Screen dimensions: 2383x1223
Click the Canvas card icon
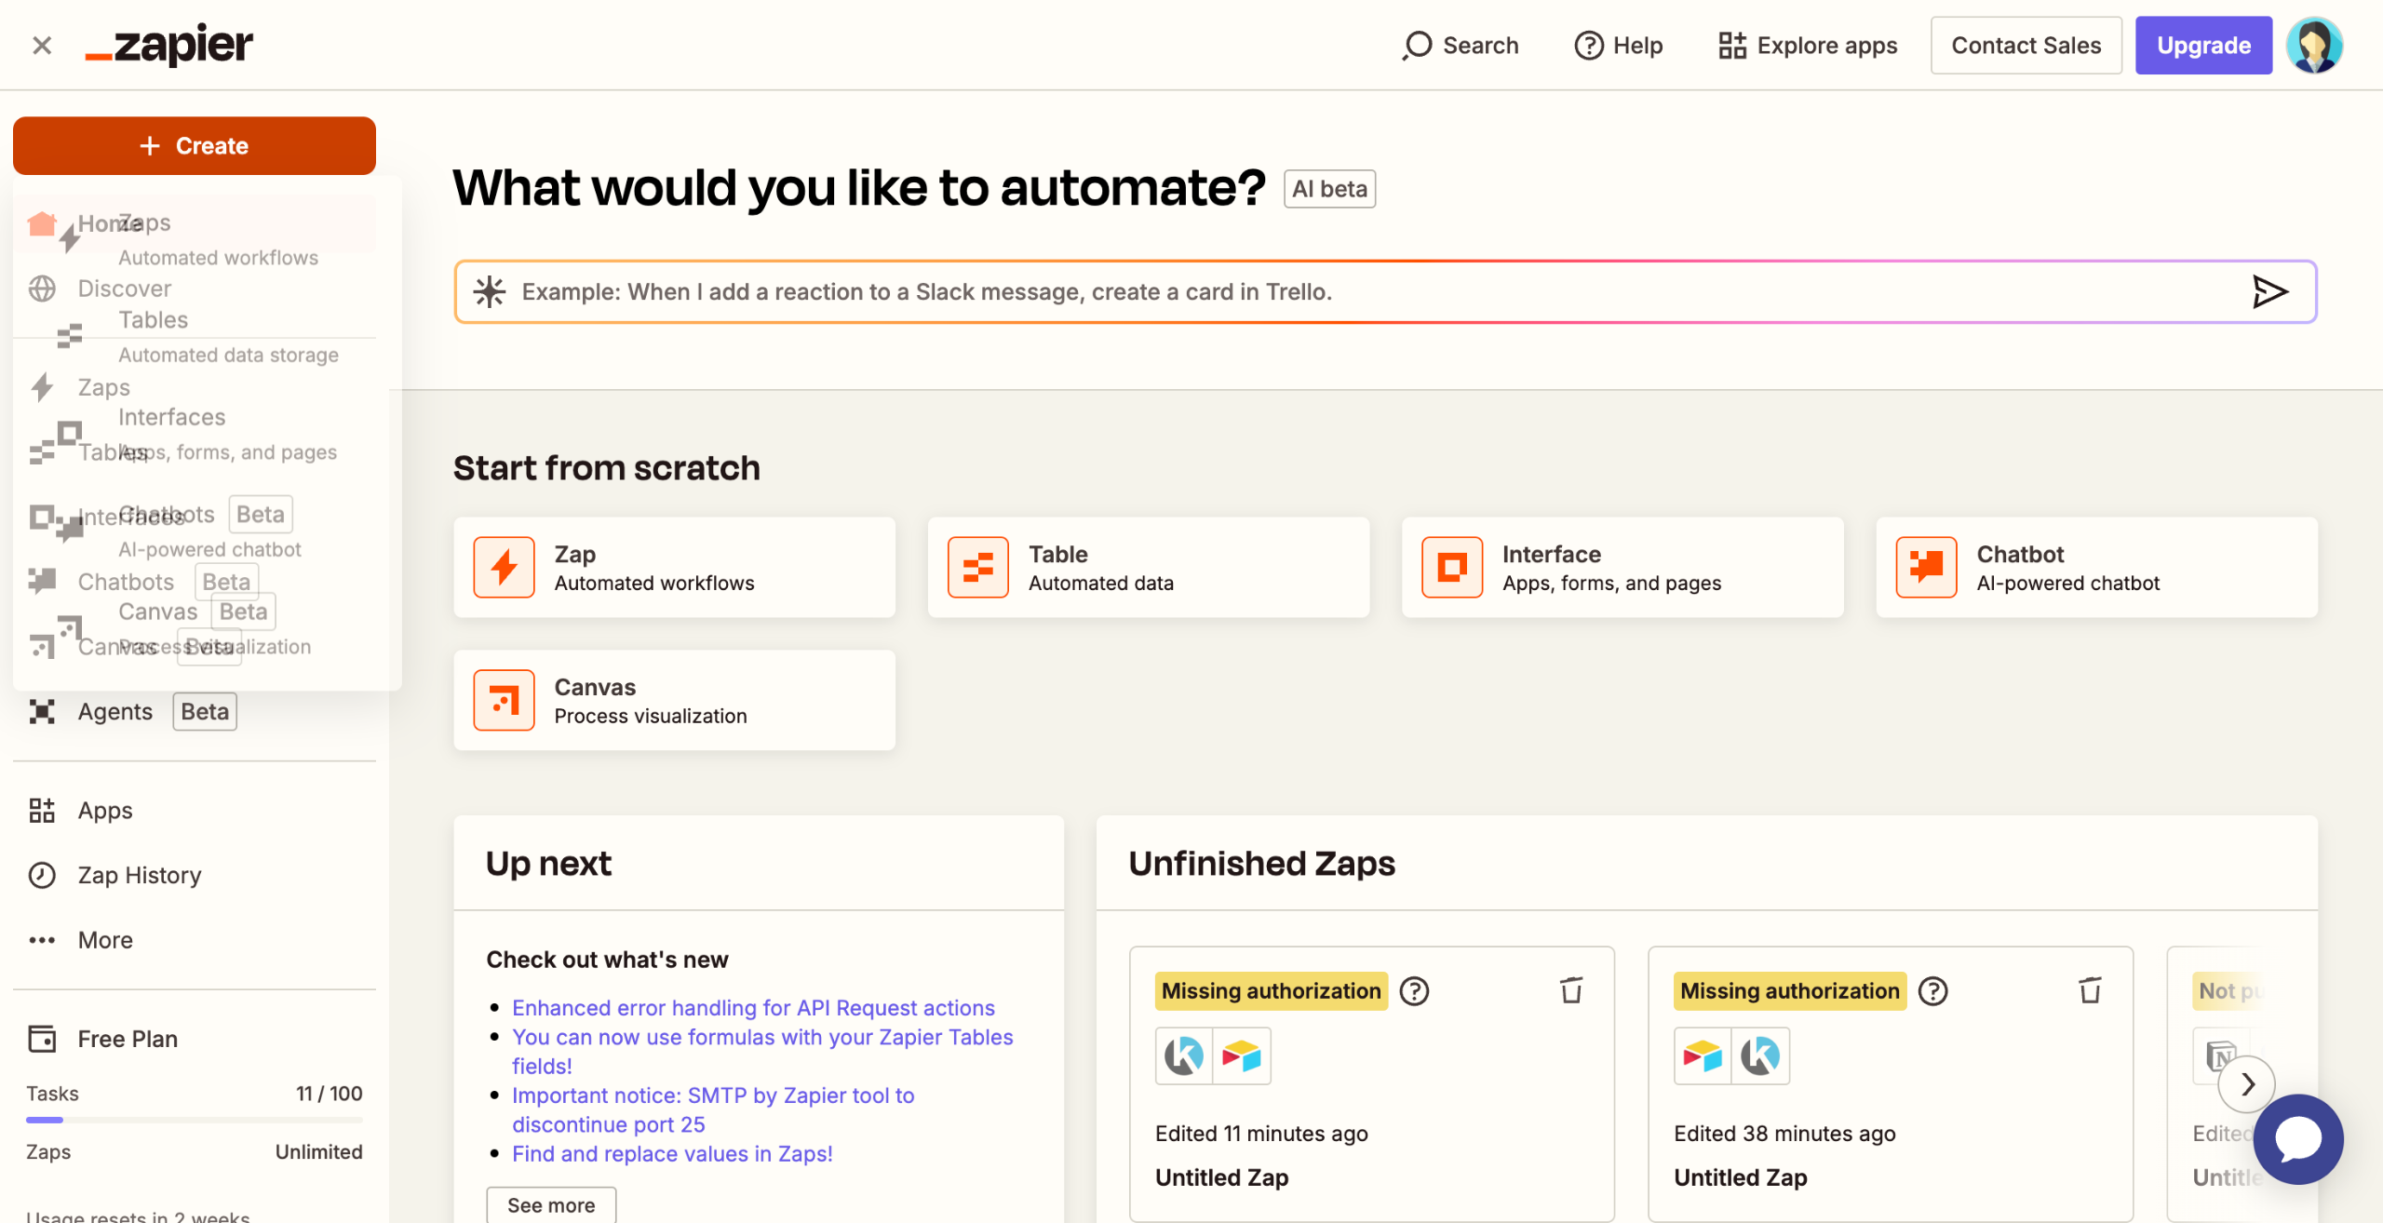tap(504, 700)
